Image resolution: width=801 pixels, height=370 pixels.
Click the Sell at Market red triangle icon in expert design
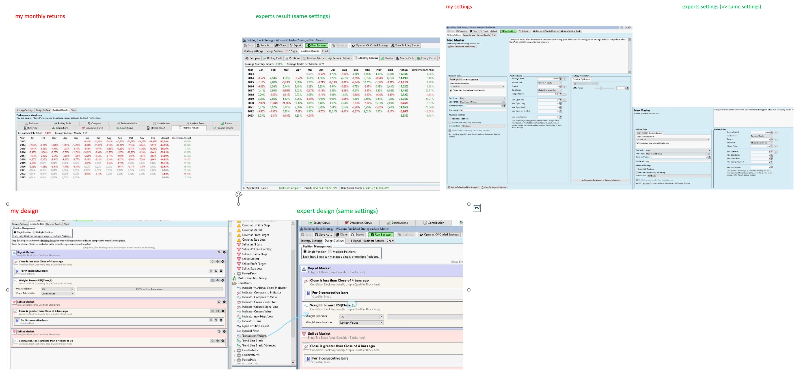[x=304, y=334]
